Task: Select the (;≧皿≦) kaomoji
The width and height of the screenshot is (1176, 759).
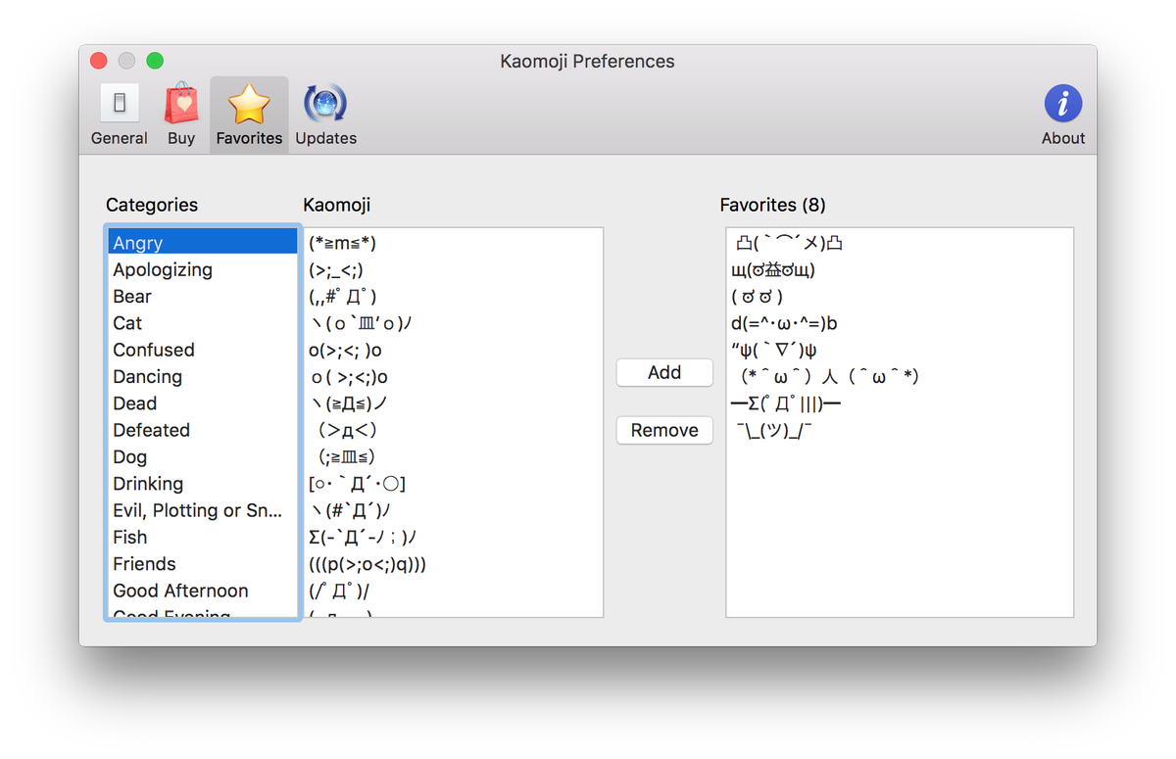Action: [x=454, y=456]
